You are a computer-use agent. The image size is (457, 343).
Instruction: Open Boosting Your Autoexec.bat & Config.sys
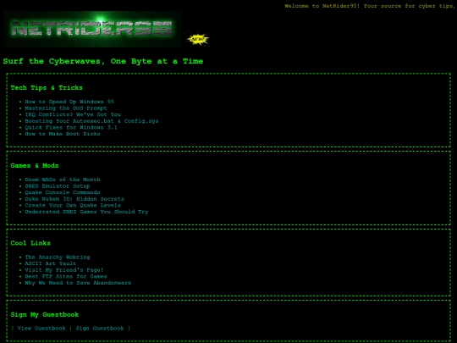tap(91, 121)
